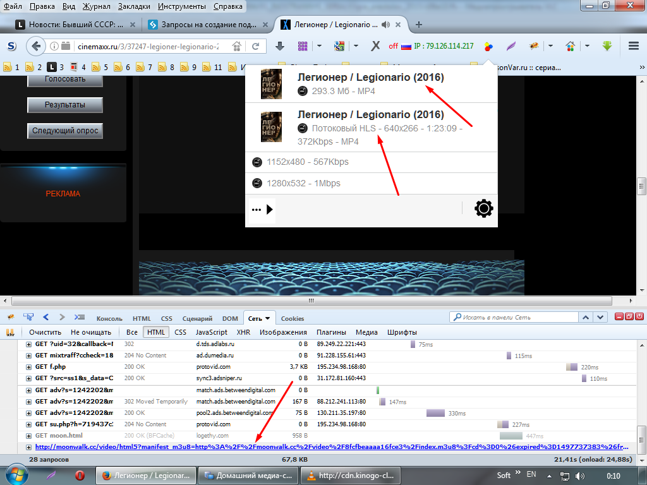The width and height of the screenshot is (647, 485).
Task: Open the settings gear in download popup
Action: 483,209
